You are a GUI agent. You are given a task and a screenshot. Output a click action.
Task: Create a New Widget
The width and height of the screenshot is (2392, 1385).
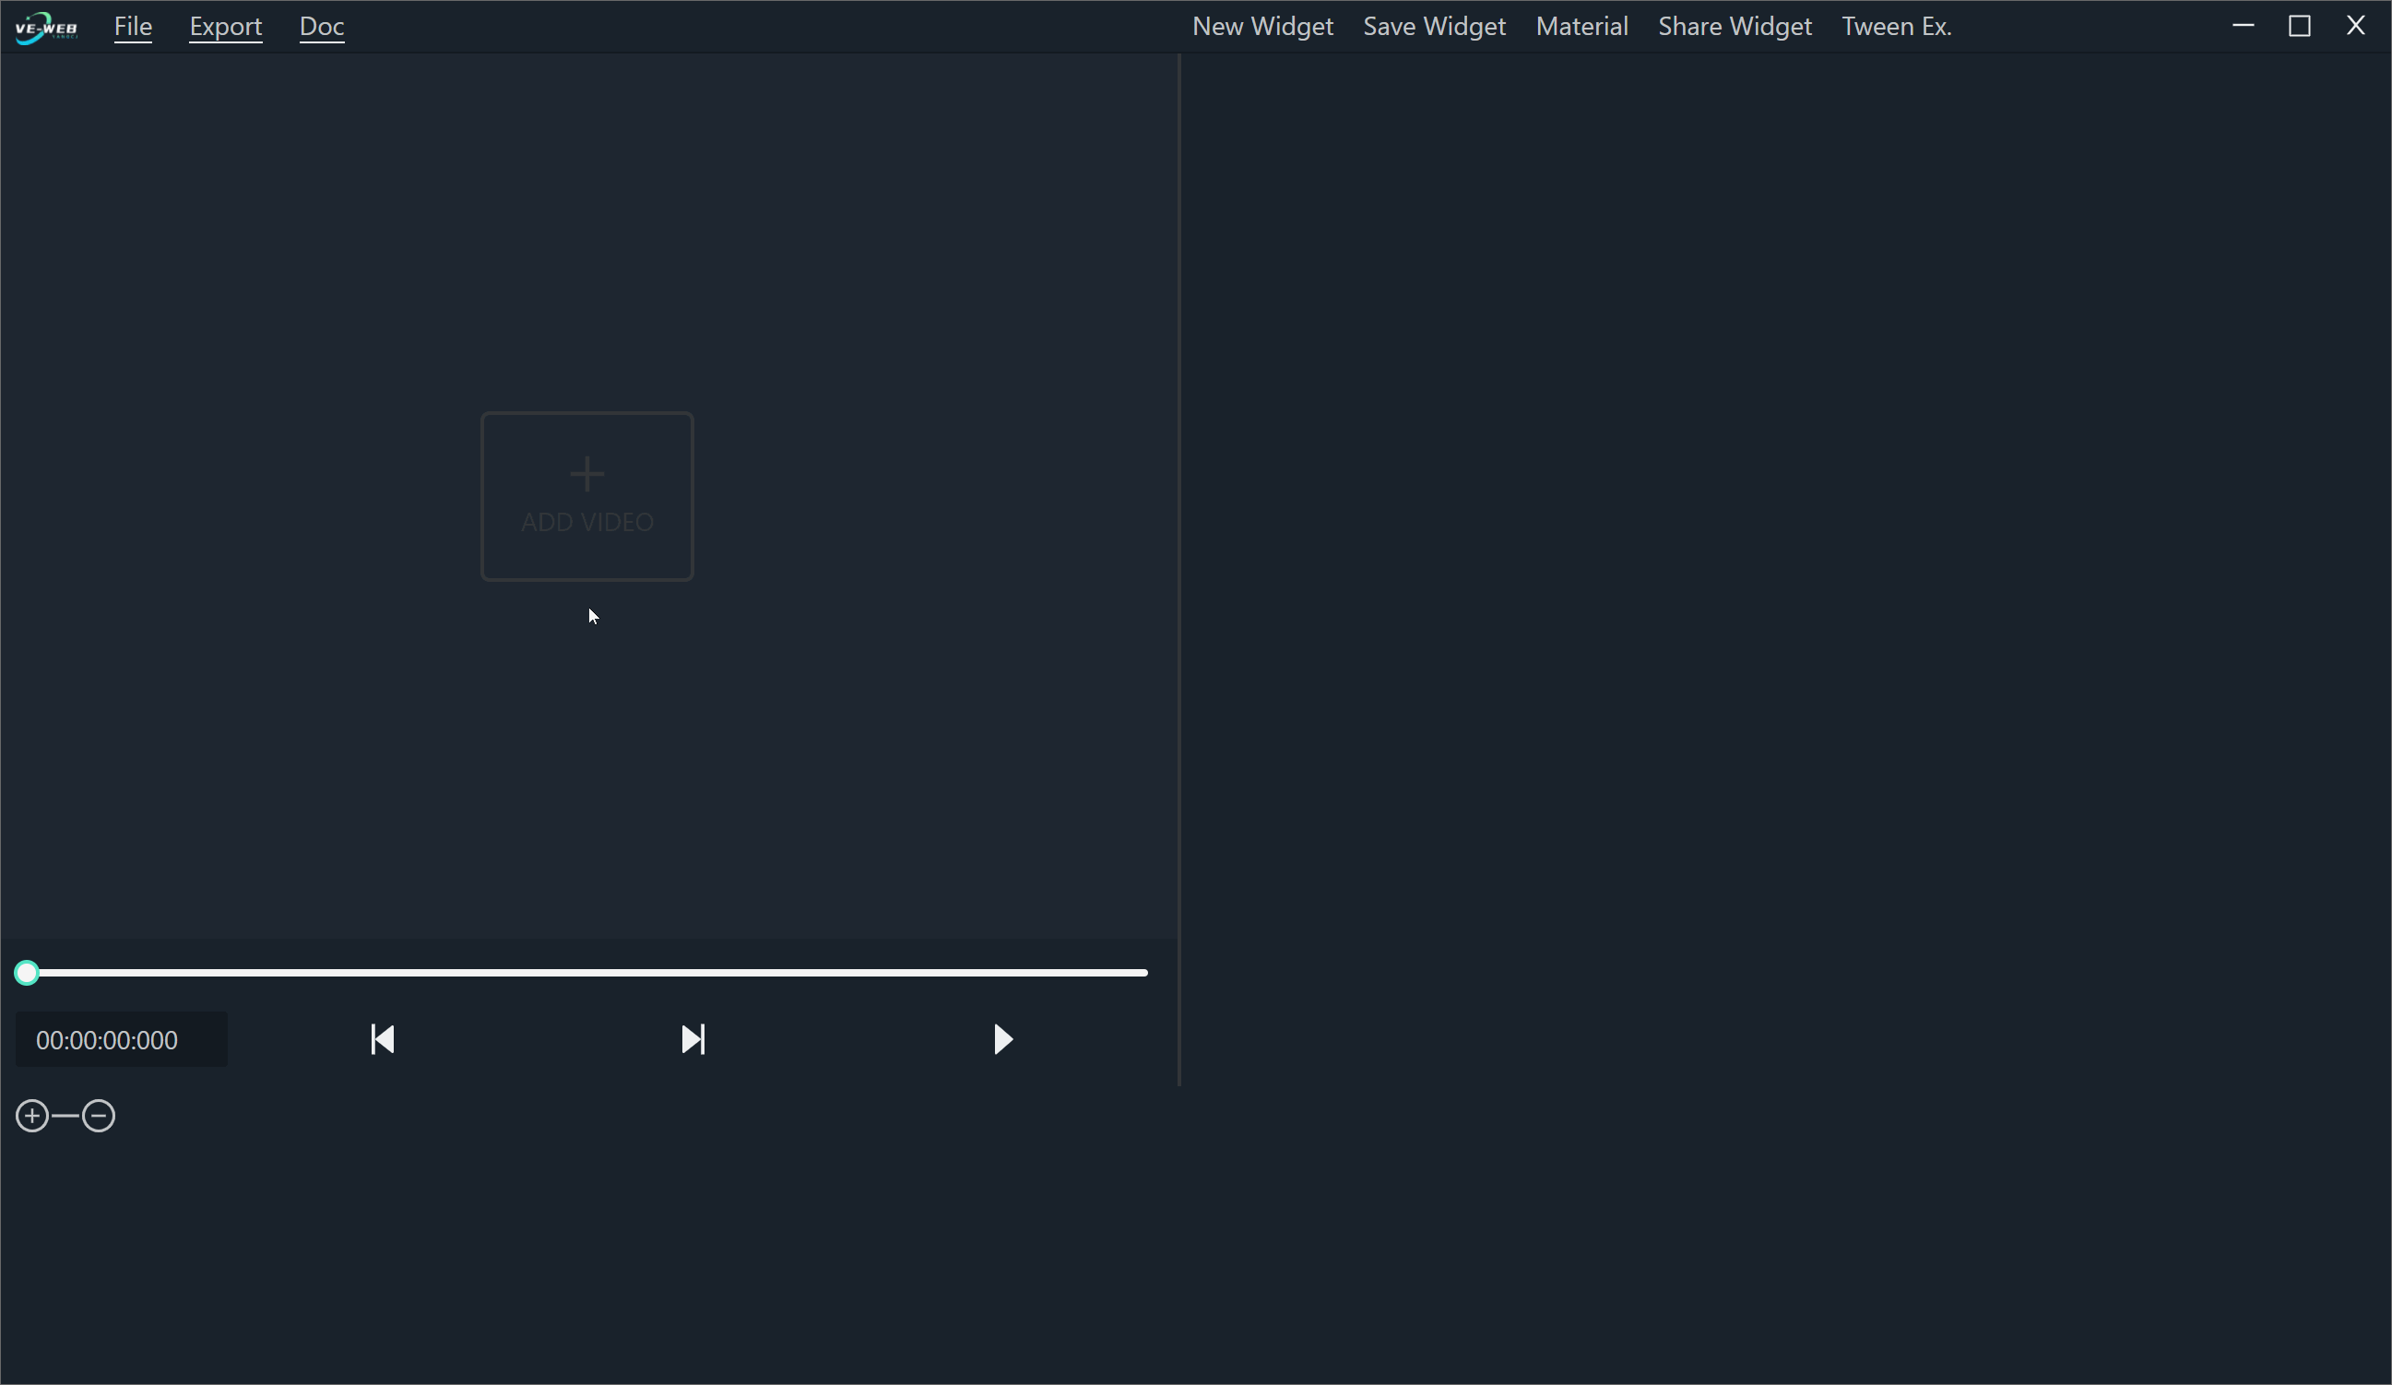coord(1262,27)
